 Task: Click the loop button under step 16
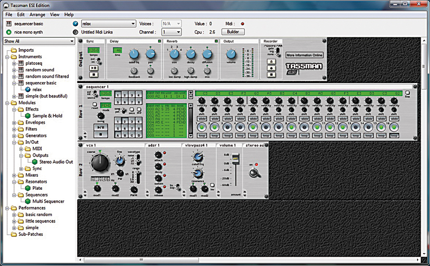(394, 136)
